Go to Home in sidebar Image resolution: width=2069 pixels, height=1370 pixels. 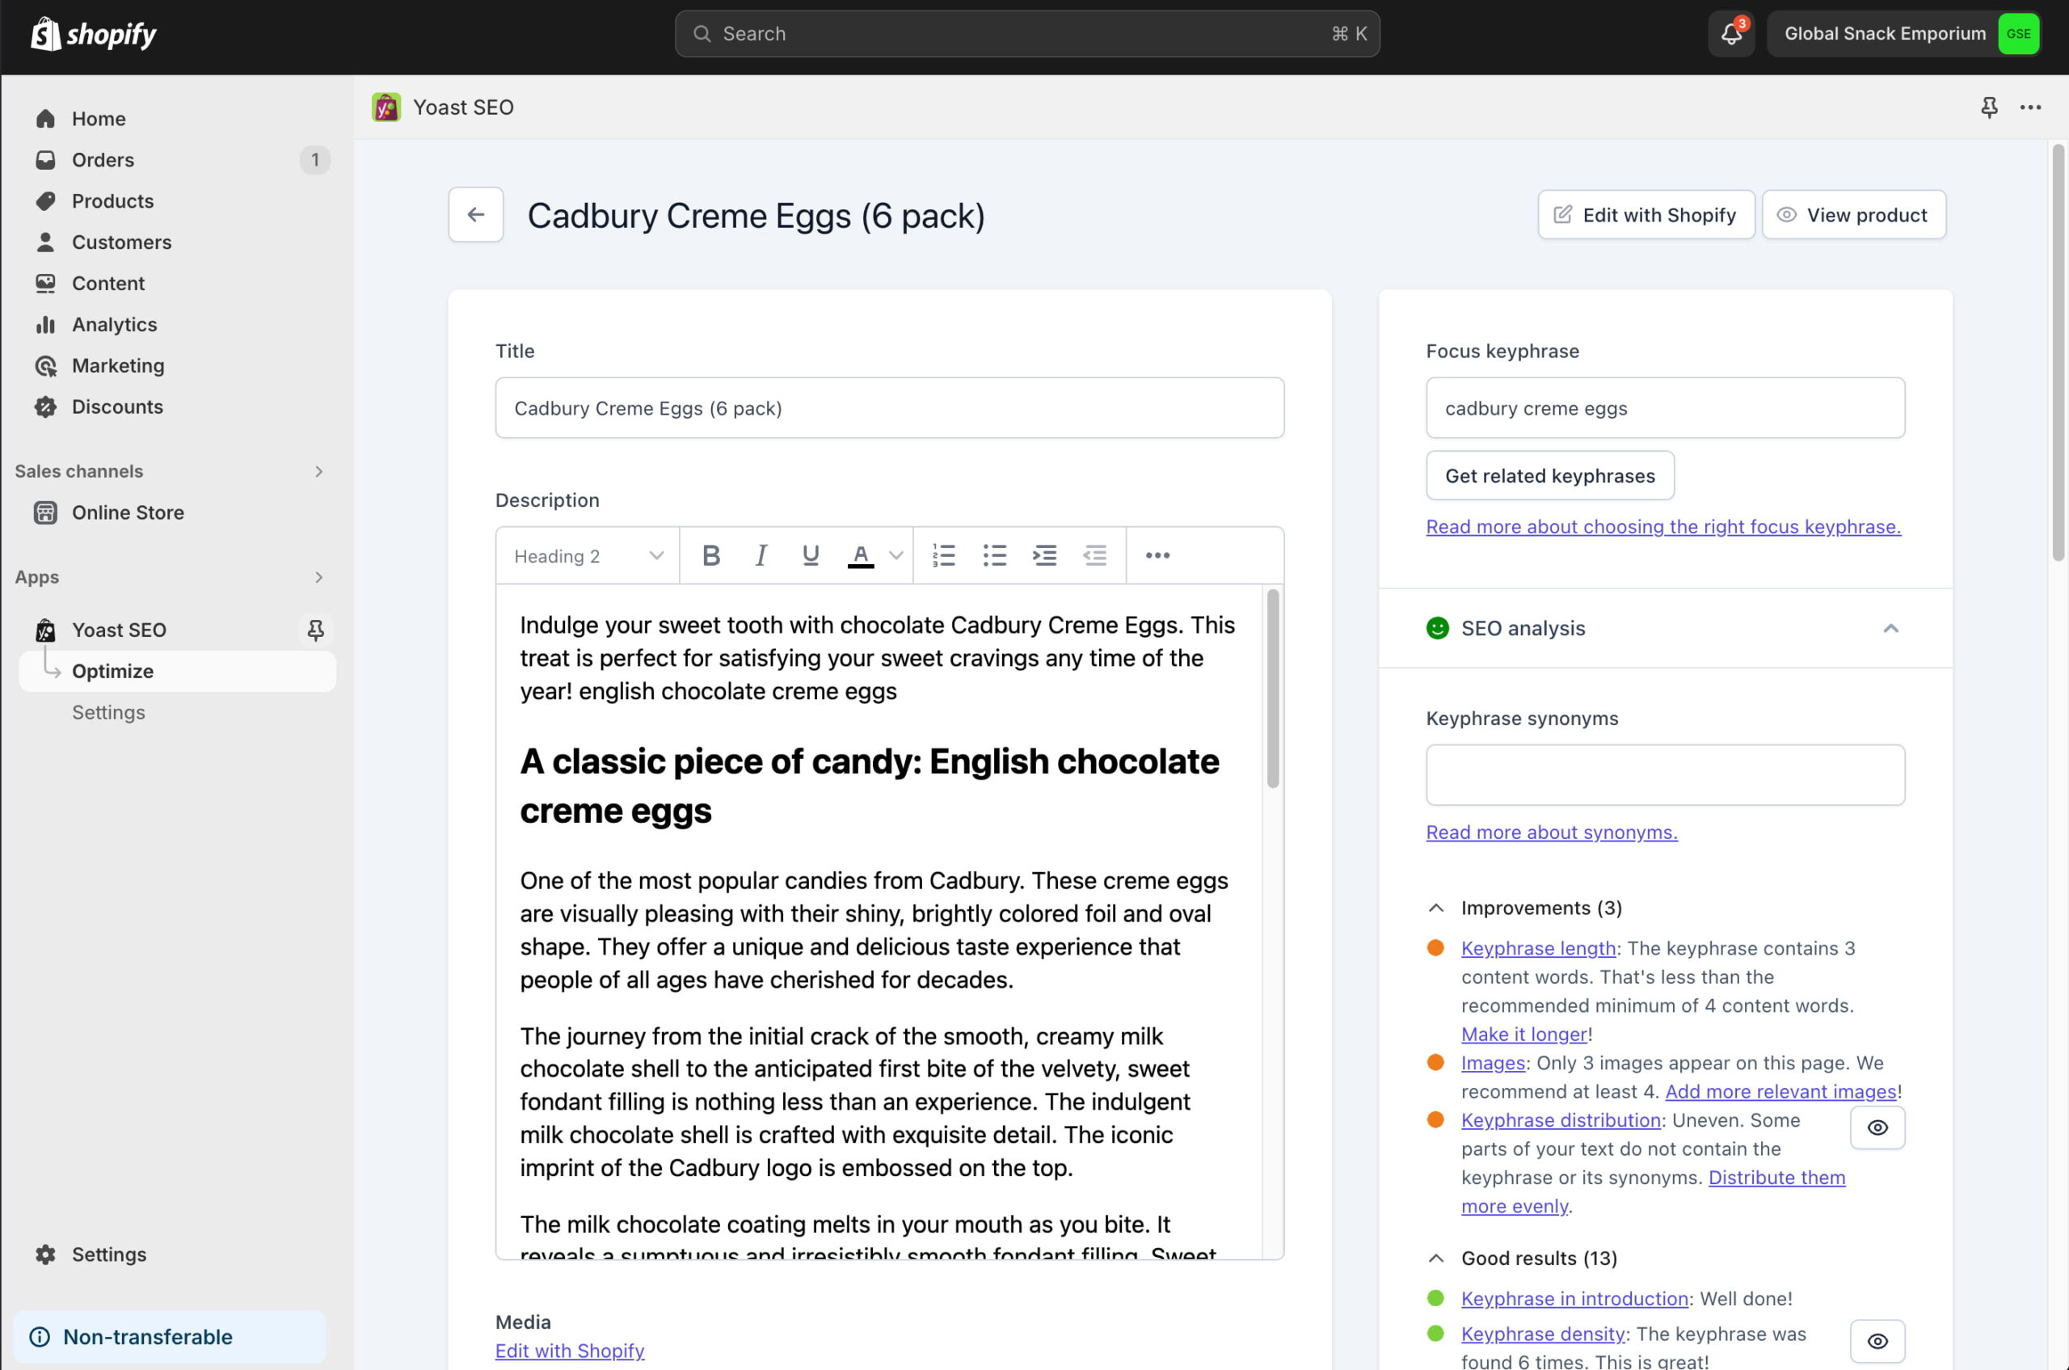pyautogui.click(x=98, y=119)
